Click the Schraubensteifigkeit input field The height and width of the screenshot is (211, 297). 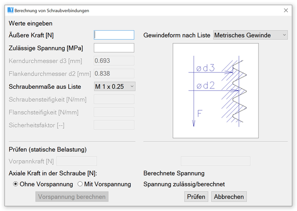tap(114, 99)
